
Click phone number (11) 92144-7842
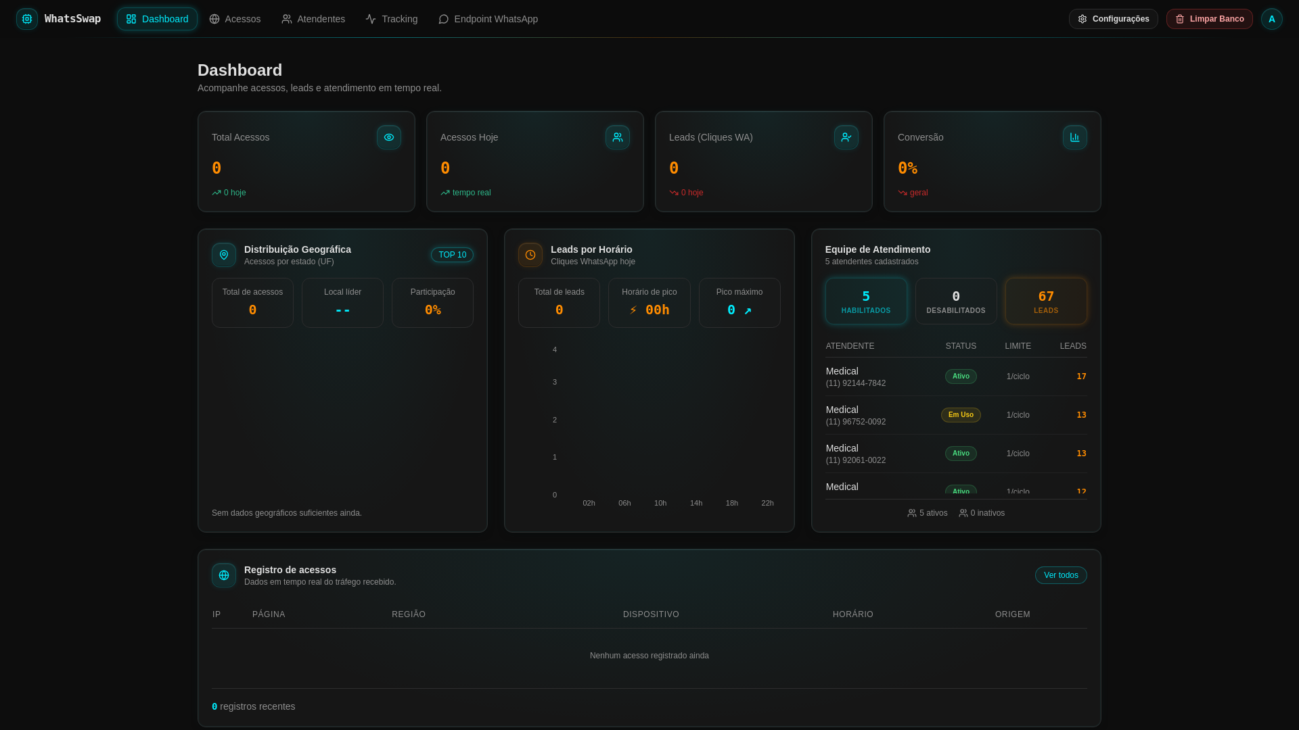856,383
